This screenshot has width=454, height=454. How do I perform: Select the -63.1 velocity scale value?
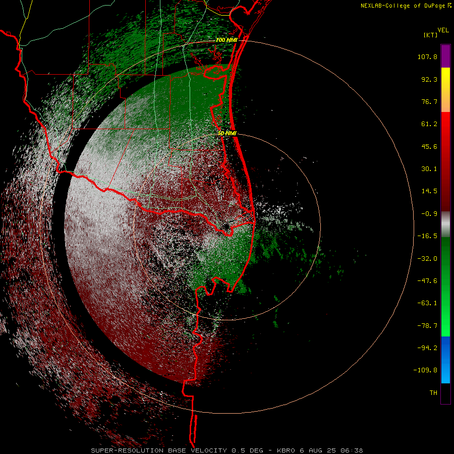pos(427,303)
